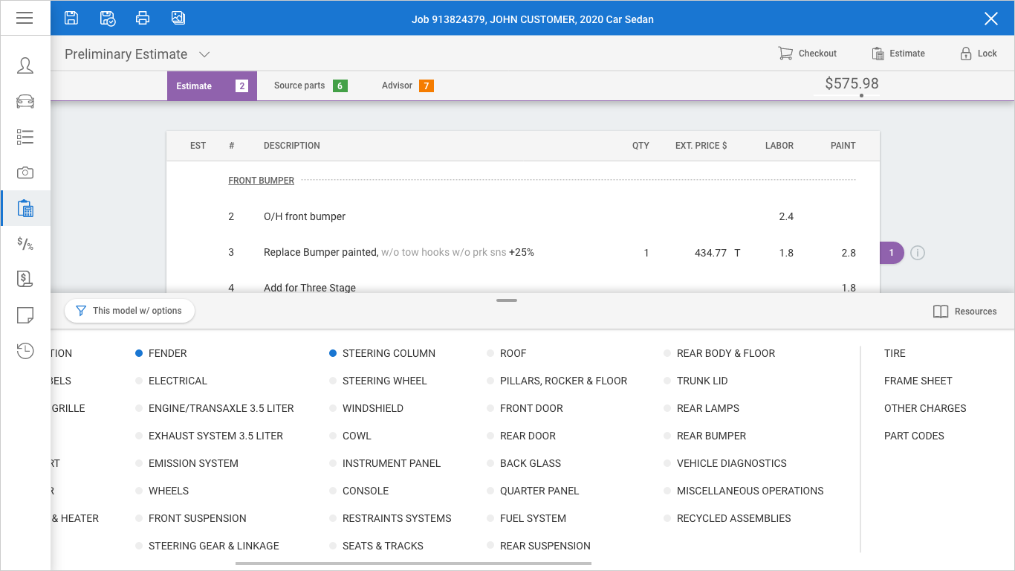Open the customer profile sidebar icon
The image size is (1015, 571).
point(25,65)
